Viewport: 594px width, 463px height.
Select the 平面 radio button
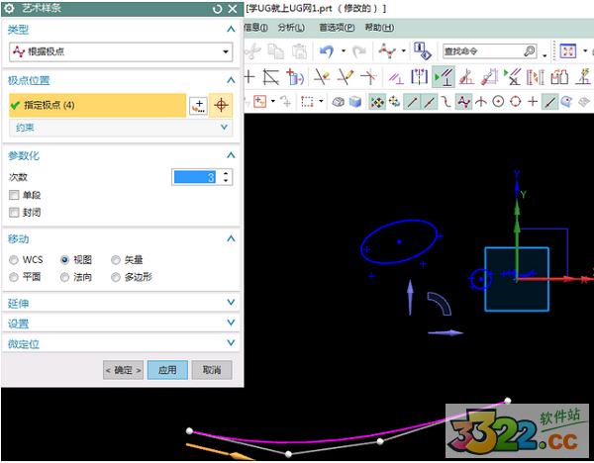click(14, 277)
